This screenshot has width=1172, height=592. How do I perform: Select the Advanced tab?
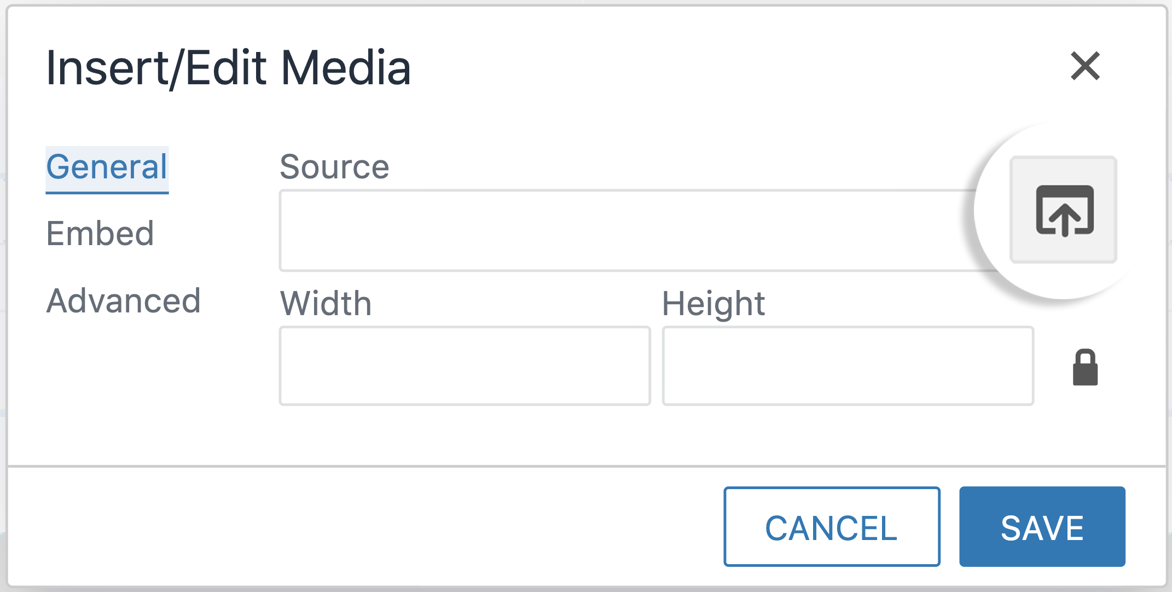point(124,301)
